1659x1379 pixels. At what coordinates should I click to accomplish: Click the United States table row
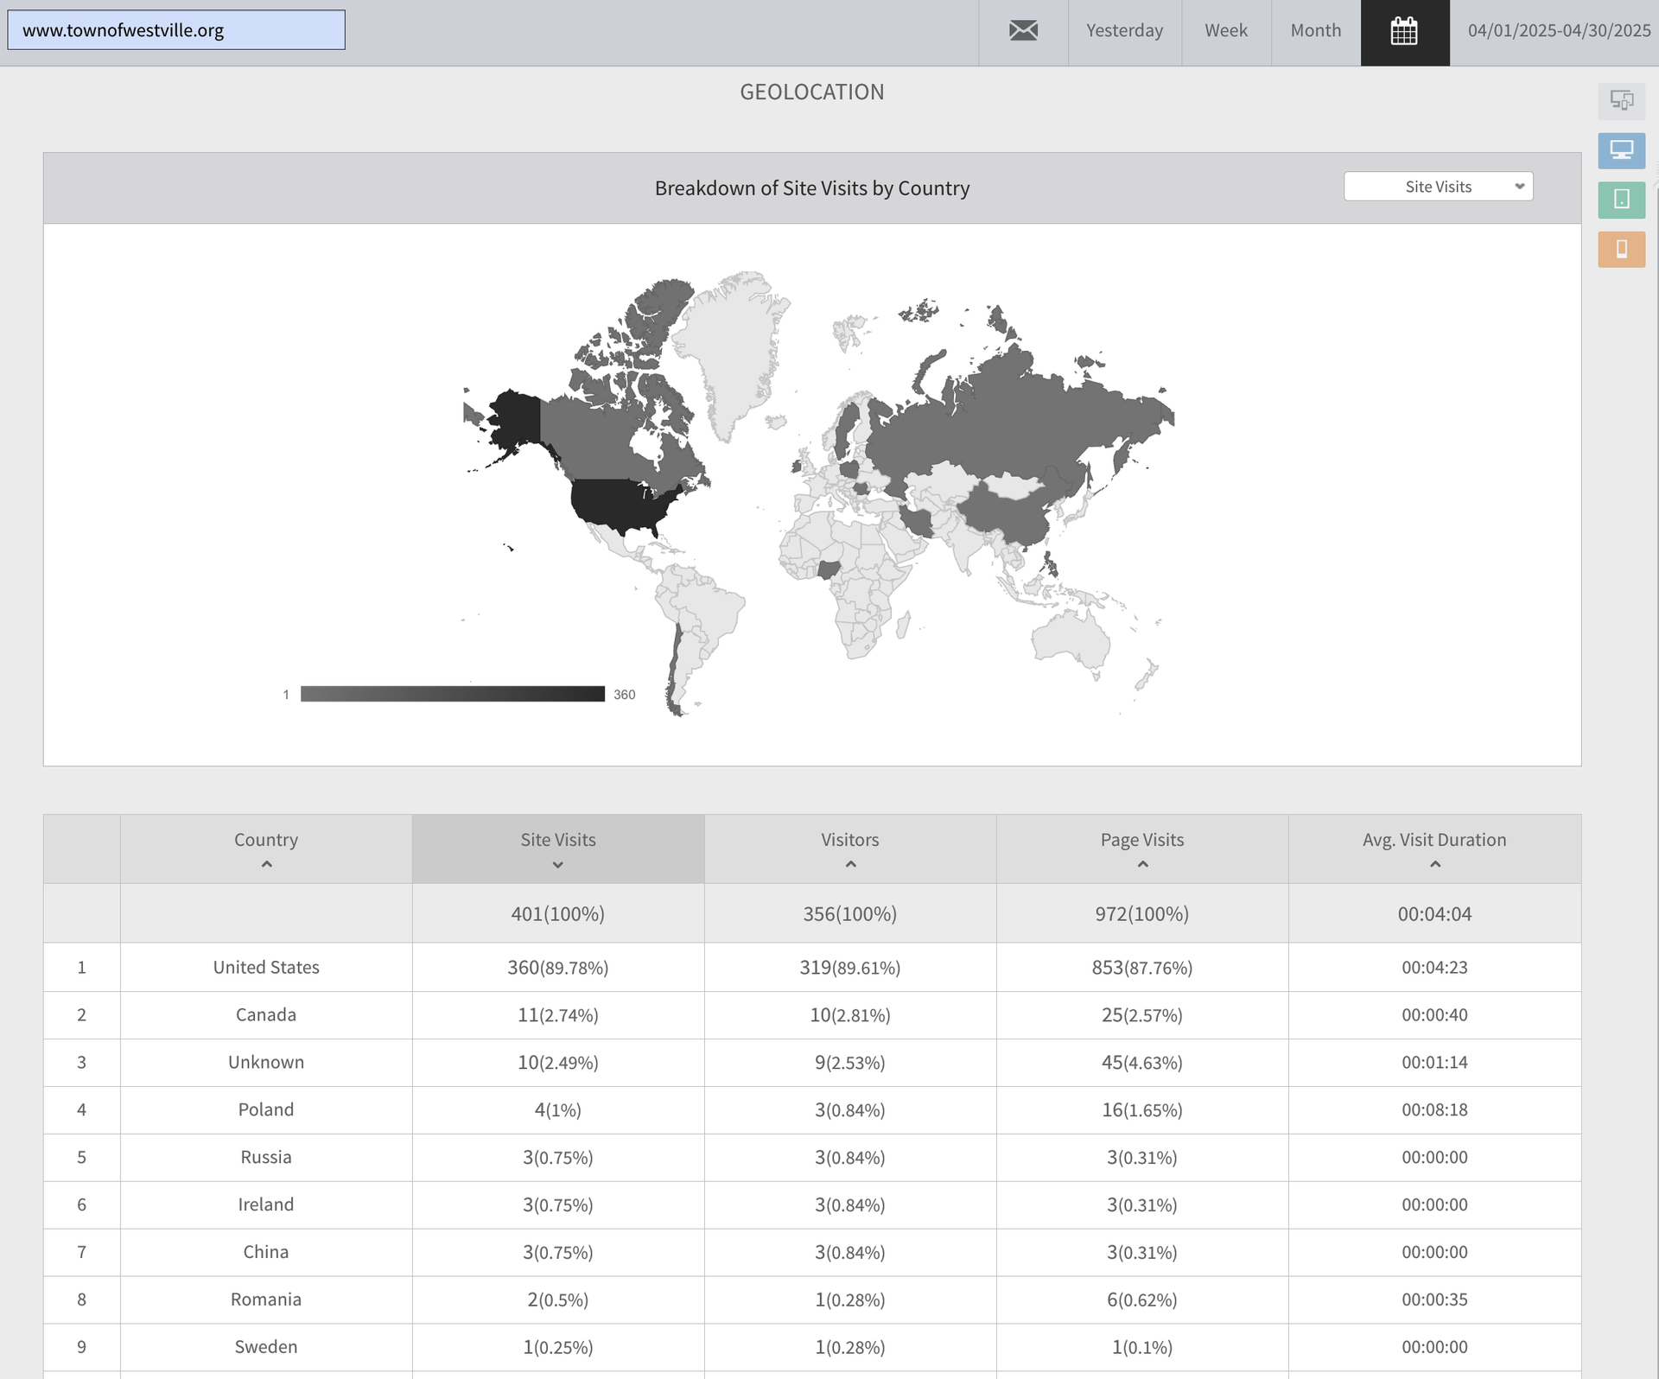click(266, 967)
